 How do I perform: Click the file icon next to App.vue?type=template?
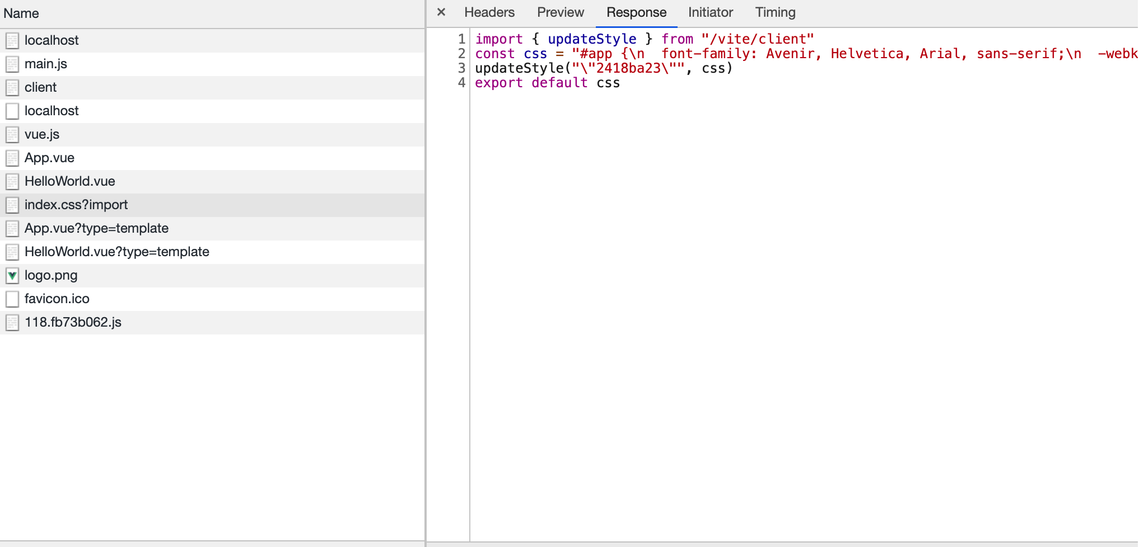coord(12,228)
